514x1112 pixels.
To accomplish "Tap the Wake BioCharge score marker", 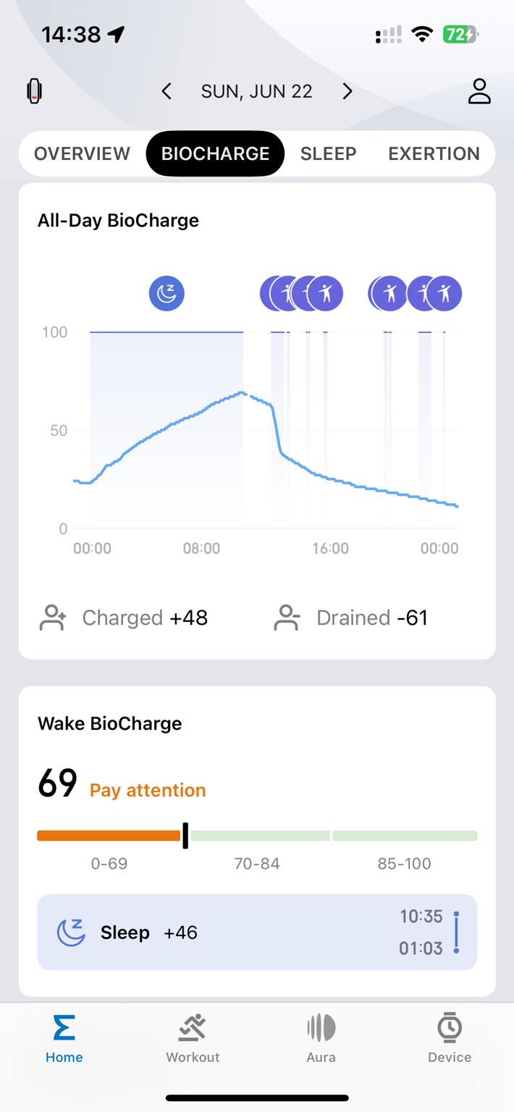I will 185,835.
